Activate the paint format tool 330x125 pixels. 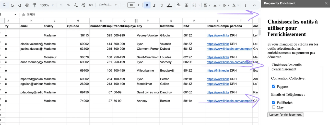(x=34, y=5)
